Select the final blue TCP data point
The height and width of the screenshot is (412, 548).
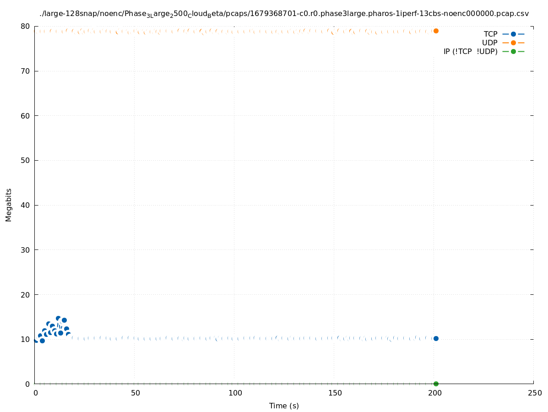tap(436, 338)
